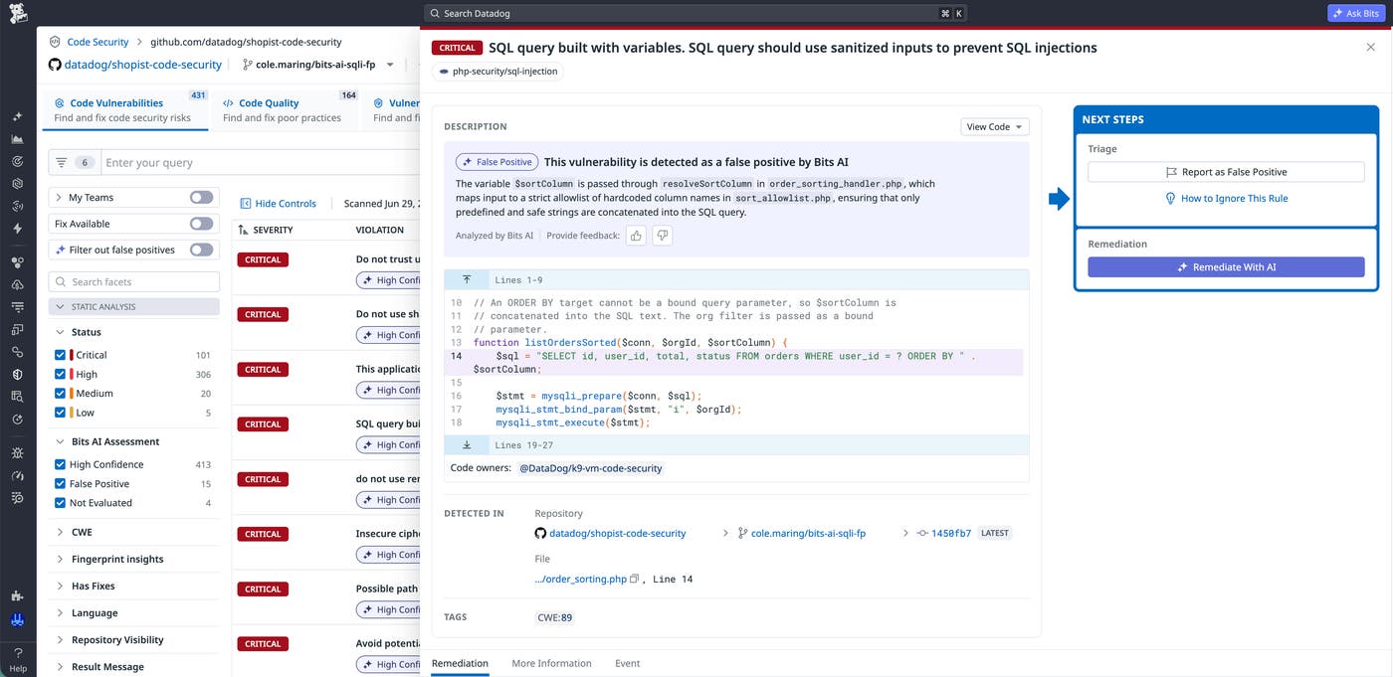The height and width of the screenshot is (677, 1393).
Task: Toggle Filter out false positives switch
Action: (x=201, y=250)
